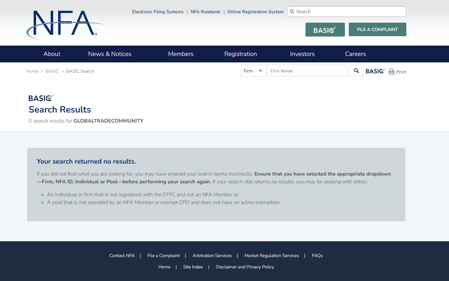Open the Members navigation menu
The width and height of the screenshot is (449, 281).
tap(181, 54)
